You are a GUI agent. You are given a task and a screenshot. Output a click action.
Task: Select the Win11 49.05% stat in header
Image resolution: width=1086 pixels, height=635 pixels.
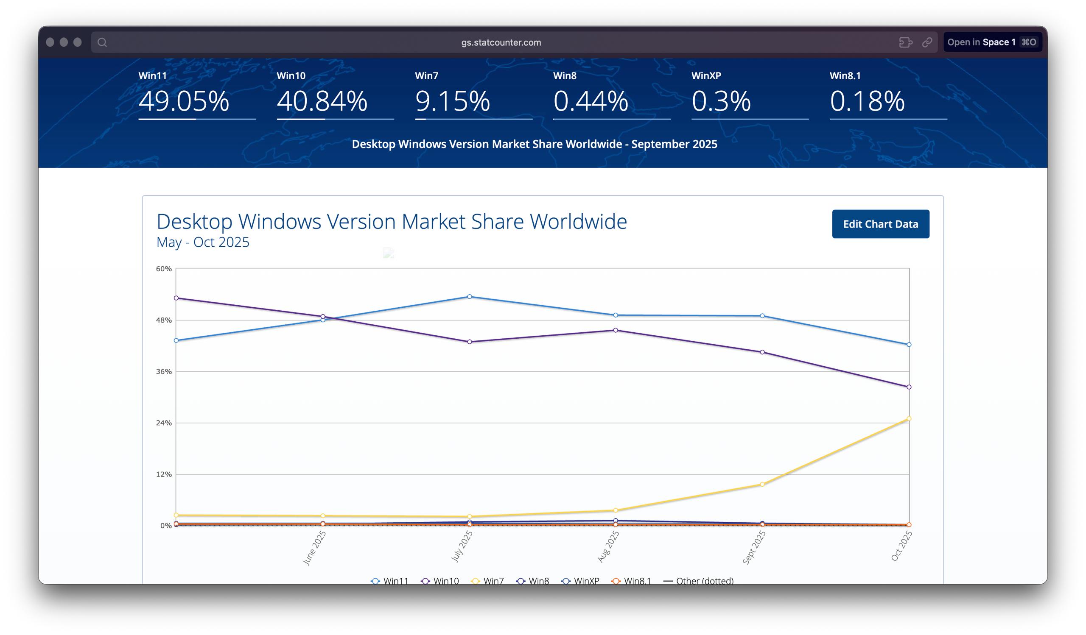tap(184, 101)
